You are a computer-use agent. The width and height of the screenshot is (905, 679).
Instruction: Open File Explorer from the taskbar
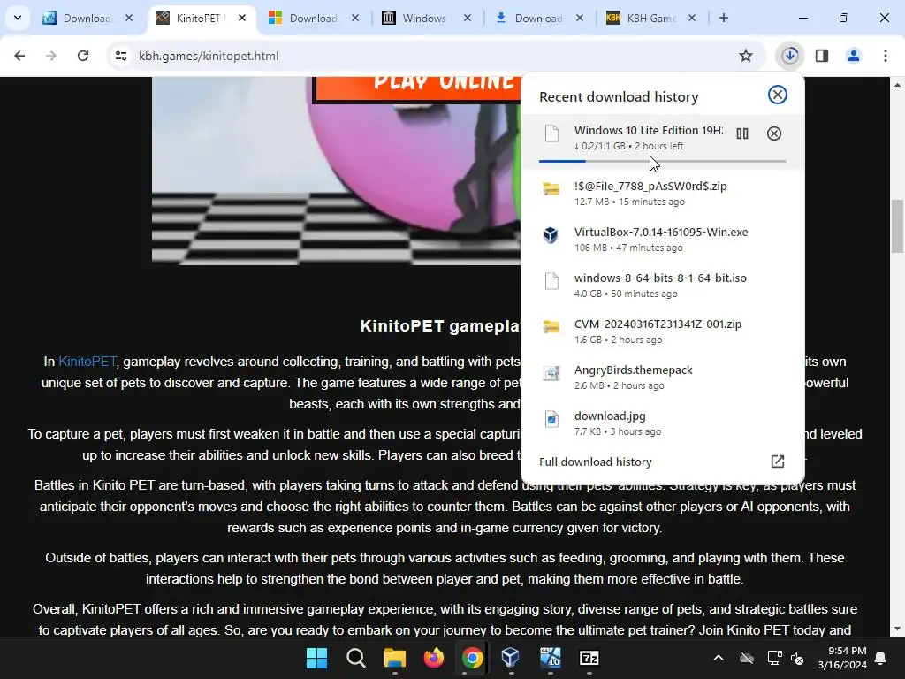click(x=395, y=658)
